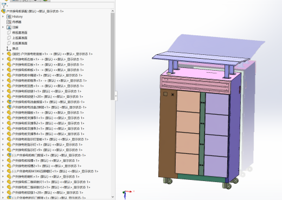Select the 前视基准面 plane icon
Screen dimensions: 282x200
[x=9, y=33]
